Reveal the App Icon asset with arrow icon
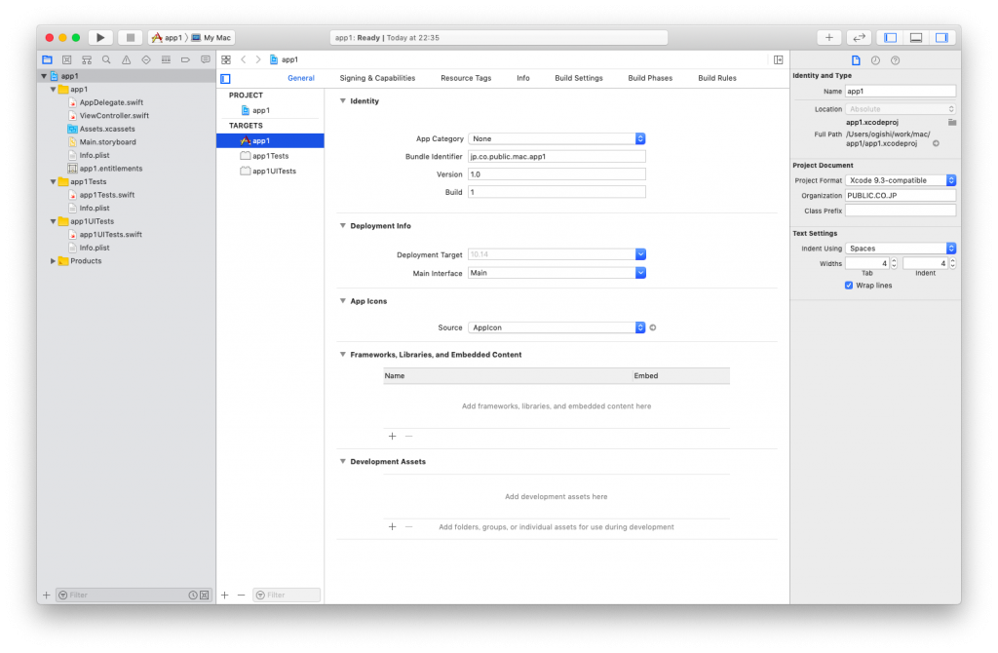Image resolution: width=998 pixels, height=653 pixels. pos(652,327)
